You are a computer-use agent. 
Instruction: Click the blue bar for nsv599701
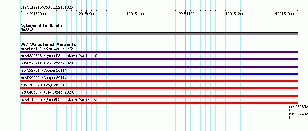point(159,74)
